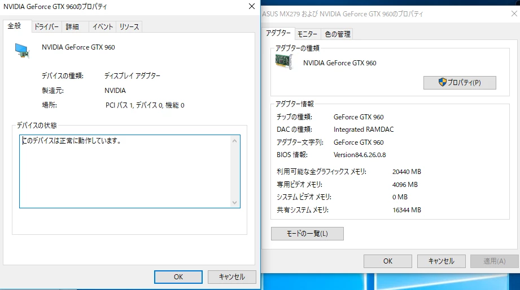Click the BIOS version Version84.6.26.0.8

[360, 155]
